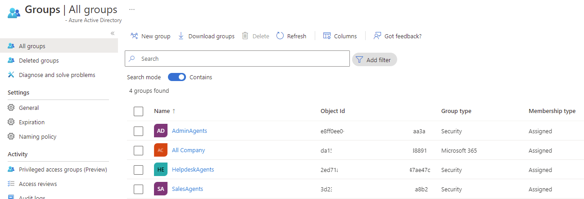Viewport: 584px width, 199px height.
Task: Click the Assigned cell for SalesAgents
Action: 540,190
